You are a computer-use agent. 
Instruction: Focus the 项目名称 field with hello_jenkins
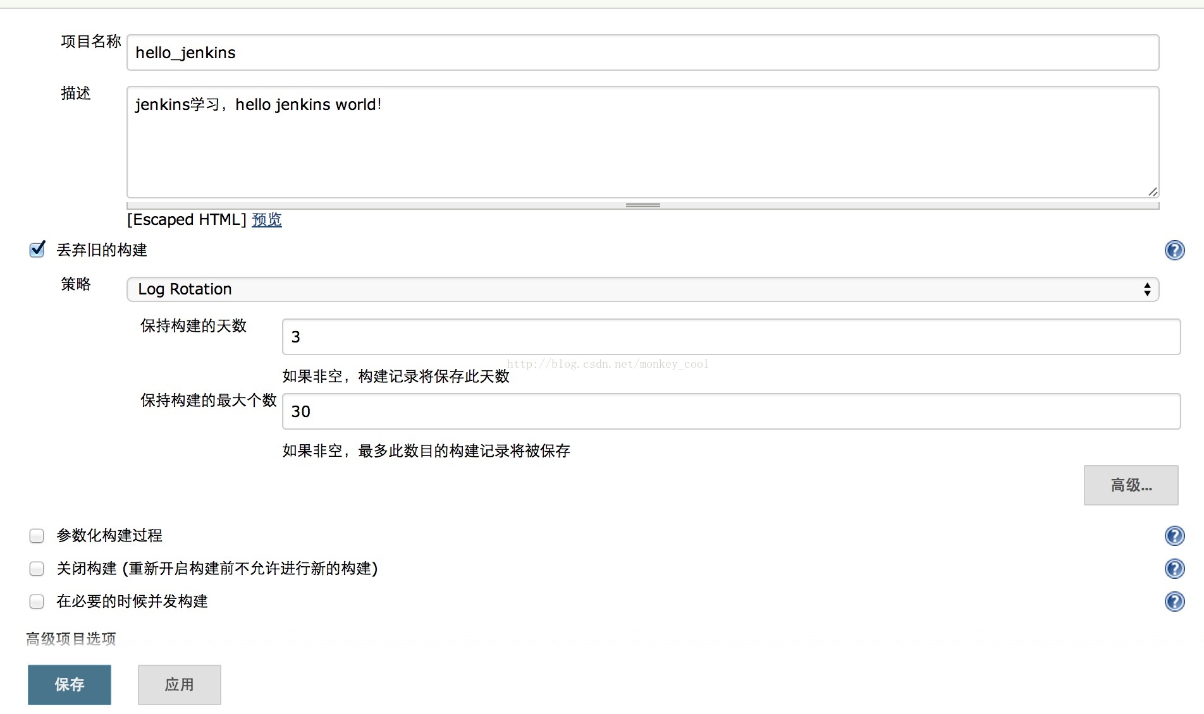pos(642,52)
